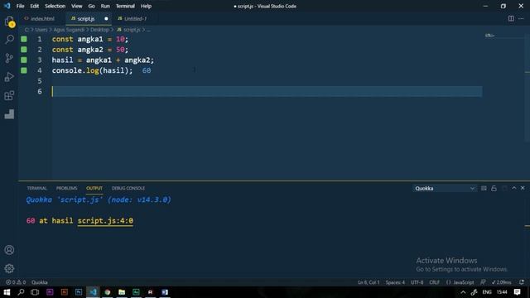The height and width of the screenshot is (298, 530).
Task: Open the Windows Start menu
Action: click(x=7, y=292)
